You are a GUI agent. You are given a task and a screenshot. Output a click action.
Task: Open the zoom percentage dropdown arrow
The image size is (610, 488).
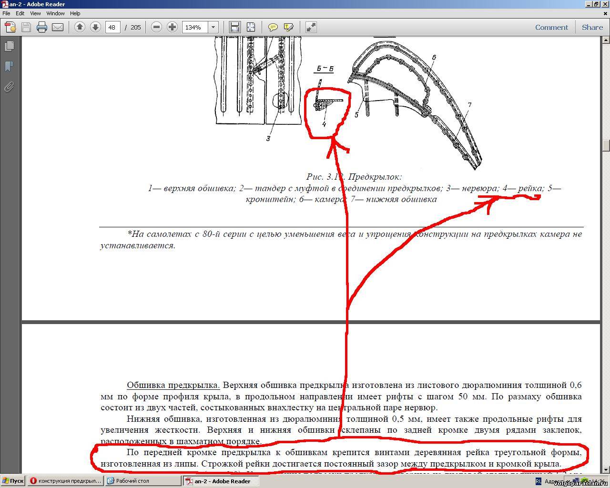pyautogui.click(x=213, y=27)
